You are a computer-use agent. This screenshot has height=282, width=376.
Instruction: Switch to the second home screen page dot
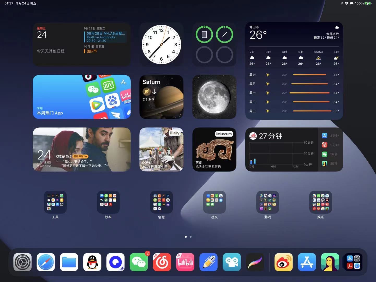tap(191, 237)
